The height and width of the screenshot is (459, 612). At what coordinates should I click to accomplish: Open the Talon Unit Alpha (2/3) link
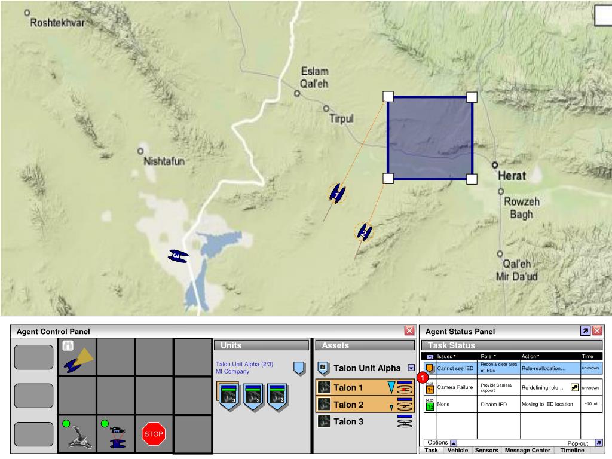click(244, 364)
